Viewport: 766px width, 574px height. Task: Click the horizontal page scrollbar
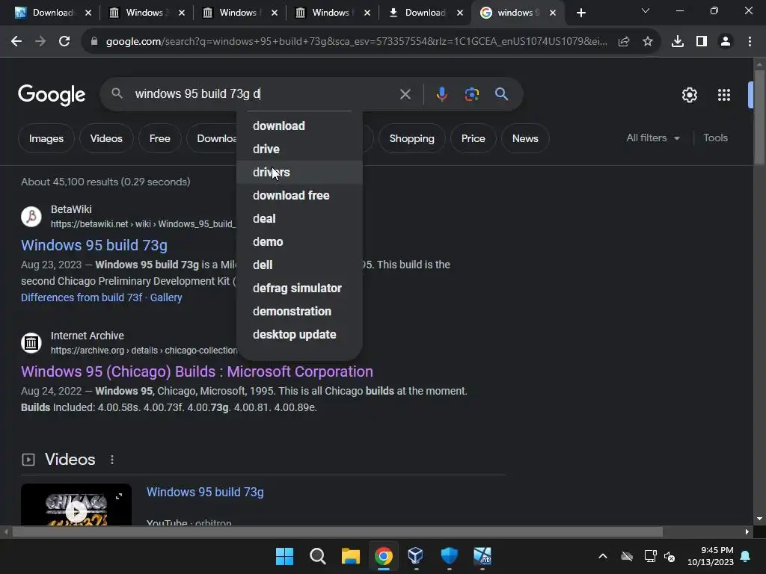click(x=337, y=532)
